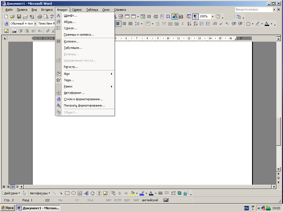Toggle justify alignment button
The width and height of the screenshot is (283, 212).
point(130,24)
